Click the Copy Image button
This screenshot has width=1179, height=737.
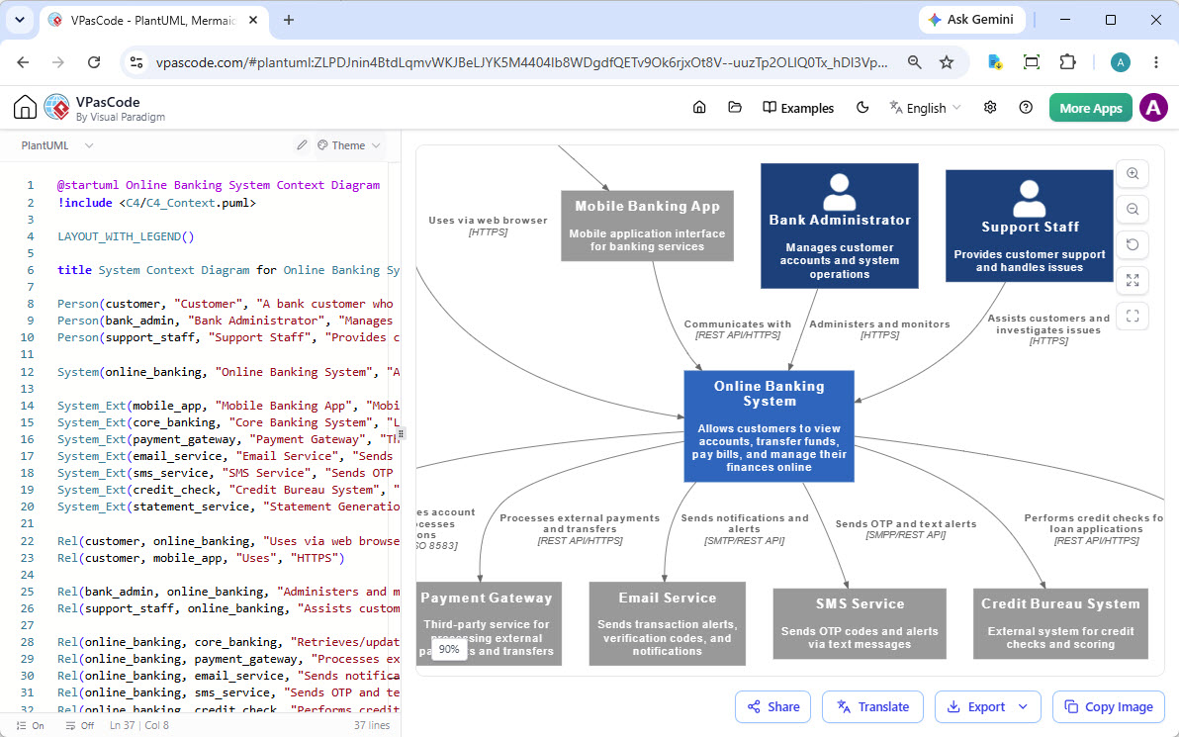pos(1109,707)
